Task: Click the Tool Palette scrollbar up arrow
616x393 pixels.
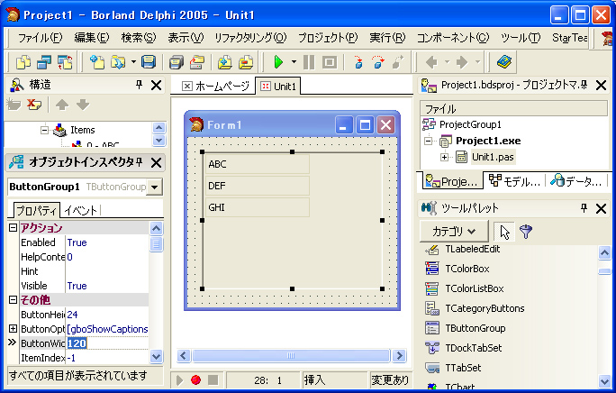Action: point(604,252)
